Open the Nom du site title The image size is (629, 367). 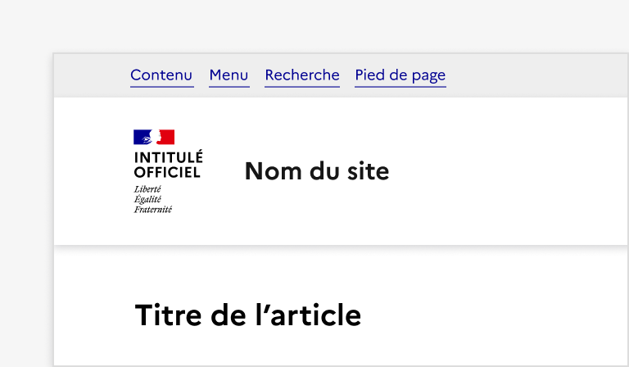[316, 171]
